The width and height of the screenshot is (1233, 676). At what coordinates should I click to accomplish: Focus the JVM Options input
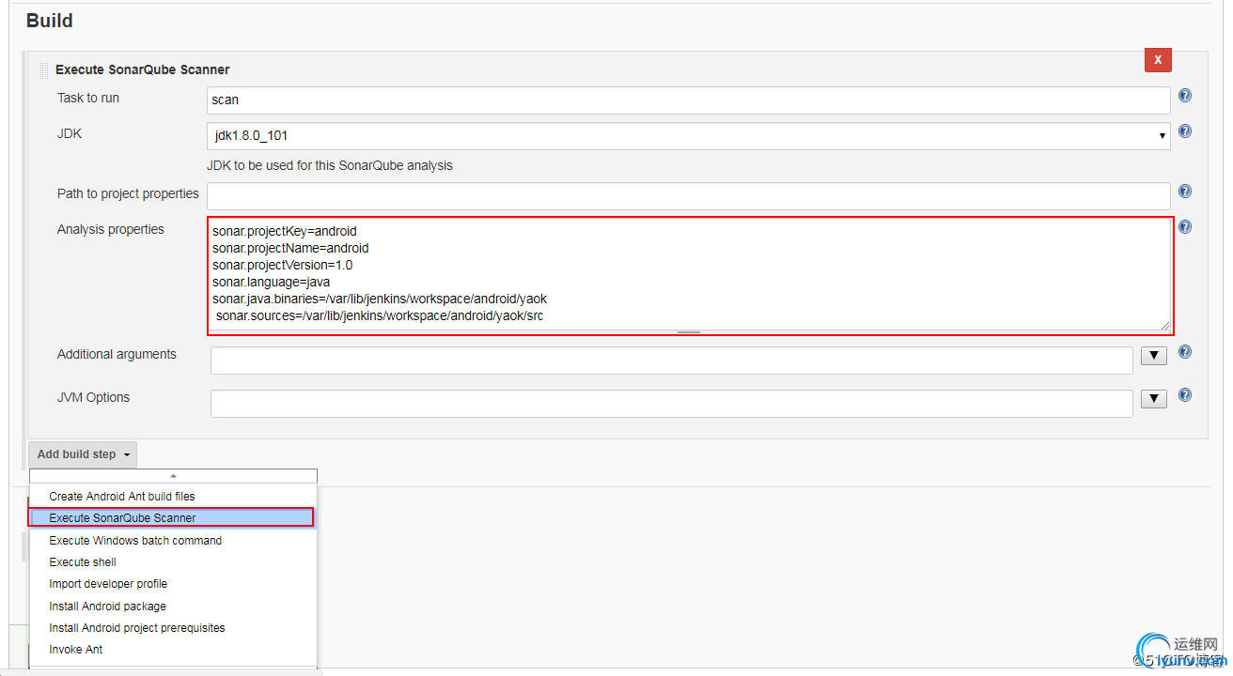pos(672,404)
